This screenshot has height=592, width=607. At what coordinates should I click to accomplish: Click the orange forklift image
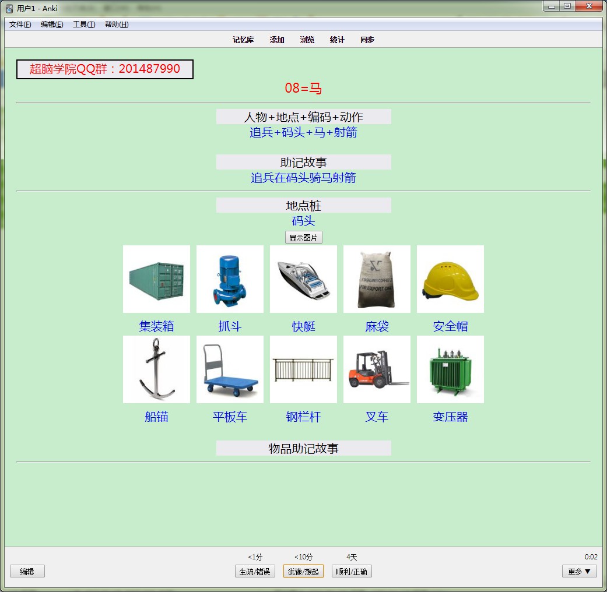[x=377, y=369]
